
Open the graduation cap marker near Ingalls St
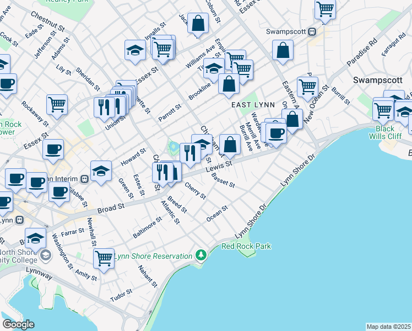135,50
